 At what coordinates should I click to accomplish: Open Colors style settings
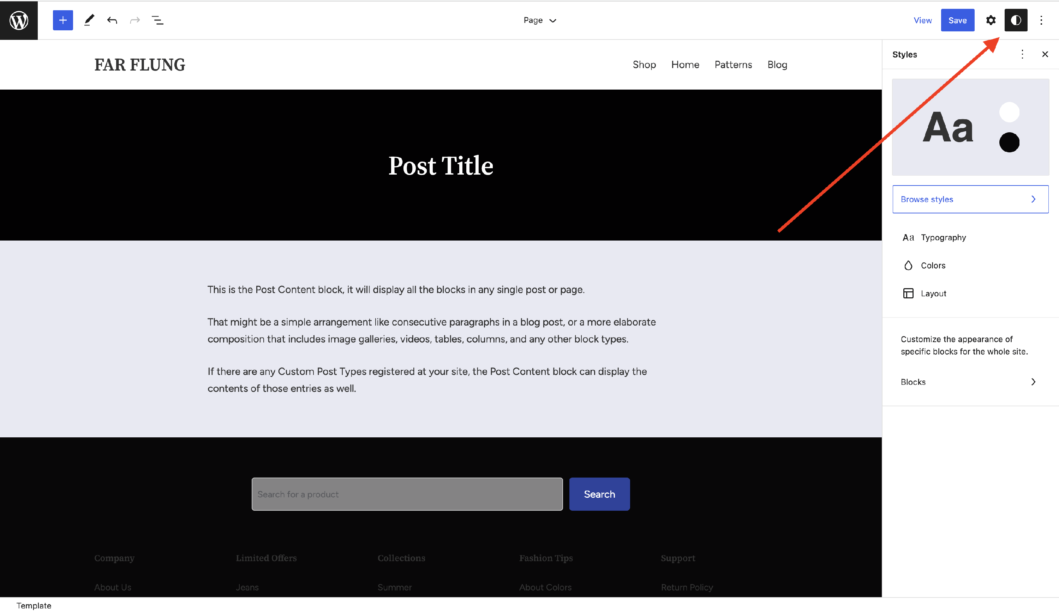click(933, 265)
